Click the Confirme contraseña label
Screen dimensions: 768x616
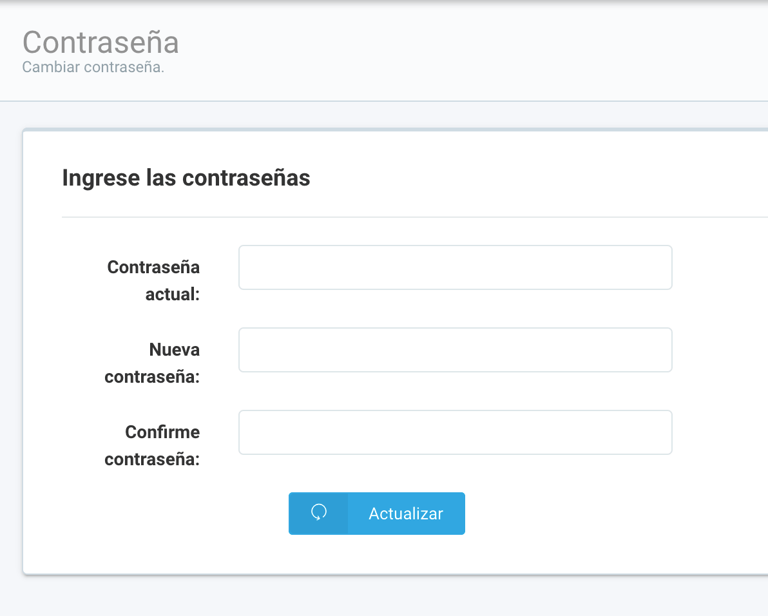(152, 446)
